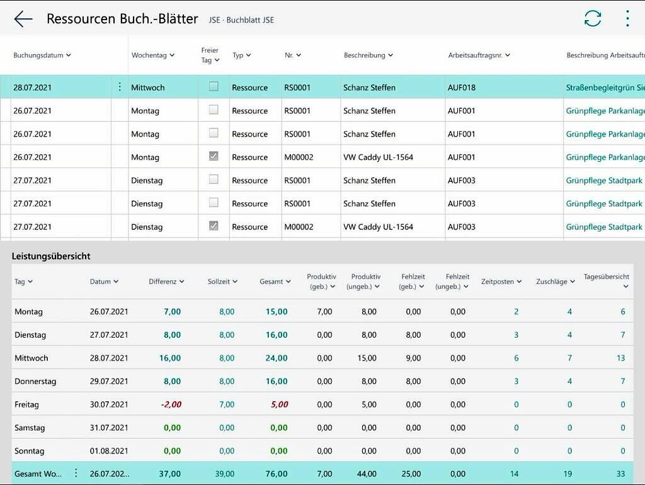
Task: Click Tagesübersicht value 13 for Mittwoch
Action: point(620,358)
